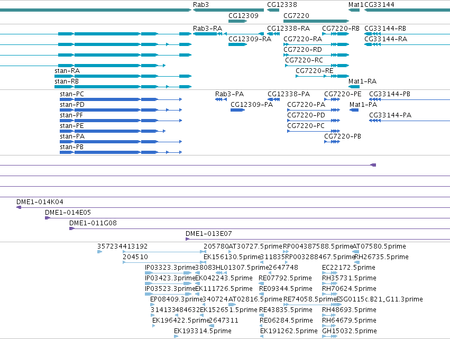
Task: Select EST EC22172.5prime
Action: [x=348, y=268]
